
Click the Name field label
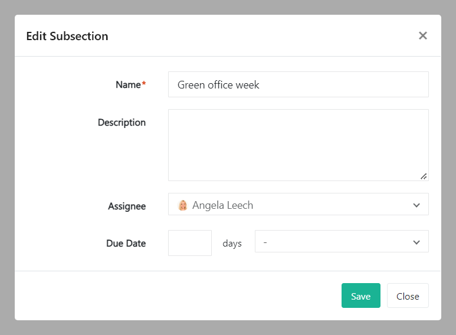(128, 84)
